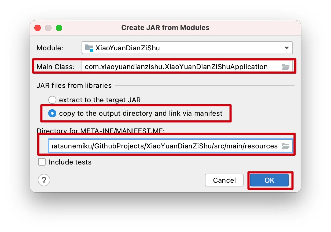This screenshot has width=331, height=232.
Task: Confirm with the OK button
Action: pyautogui.click(x=269, y=180)
